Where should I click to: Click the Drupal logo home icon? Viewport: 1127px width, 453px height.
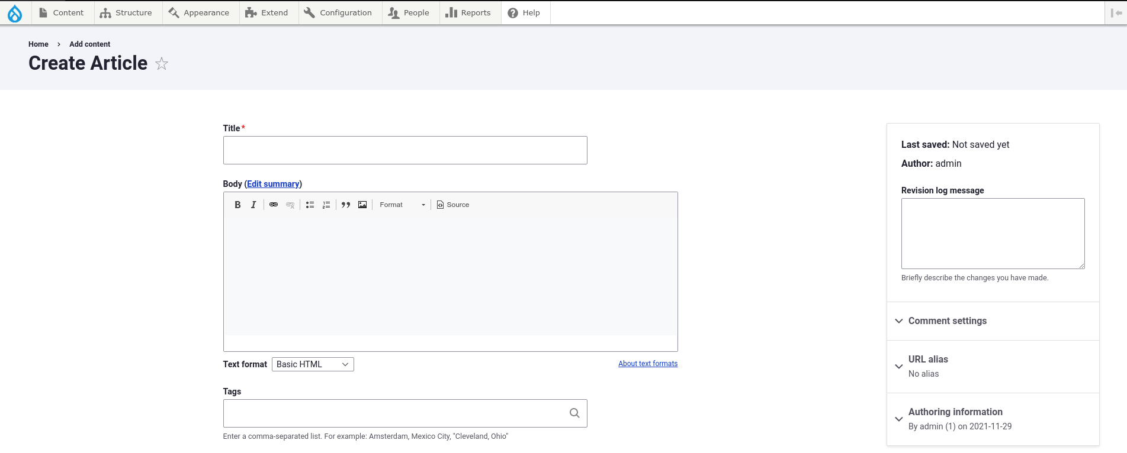[15, 13]
